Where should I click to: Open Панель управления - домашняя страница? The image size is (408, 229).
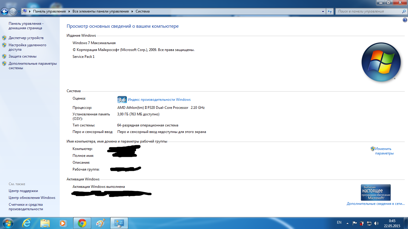pos(26,26)
